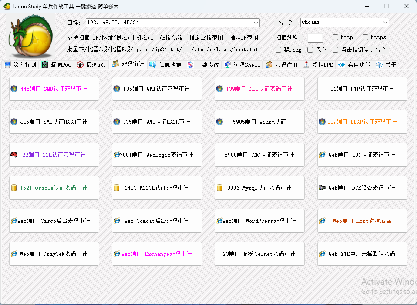This screenshot has height=305, width=417.
Task: Open the 关于 tab
Action: tap(386, 65)
